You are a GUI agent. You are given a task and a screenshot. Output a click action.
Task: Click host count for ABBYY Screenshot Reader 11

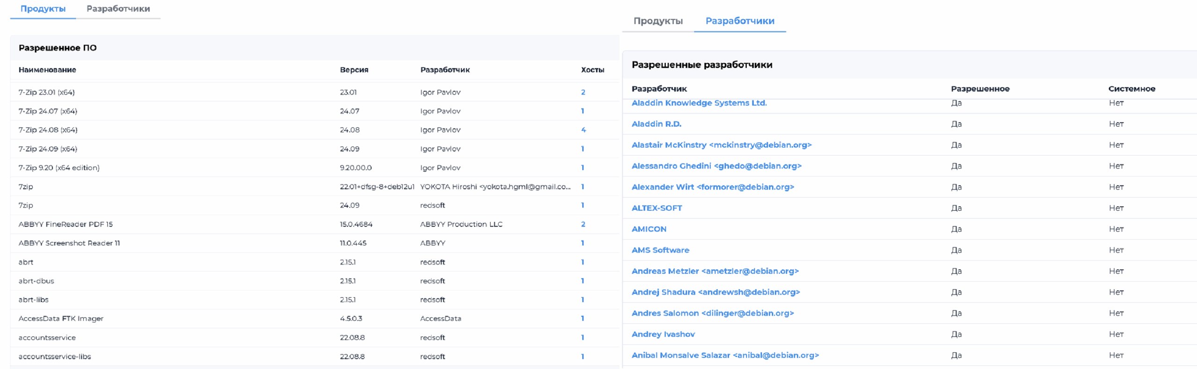pos(583,243)
